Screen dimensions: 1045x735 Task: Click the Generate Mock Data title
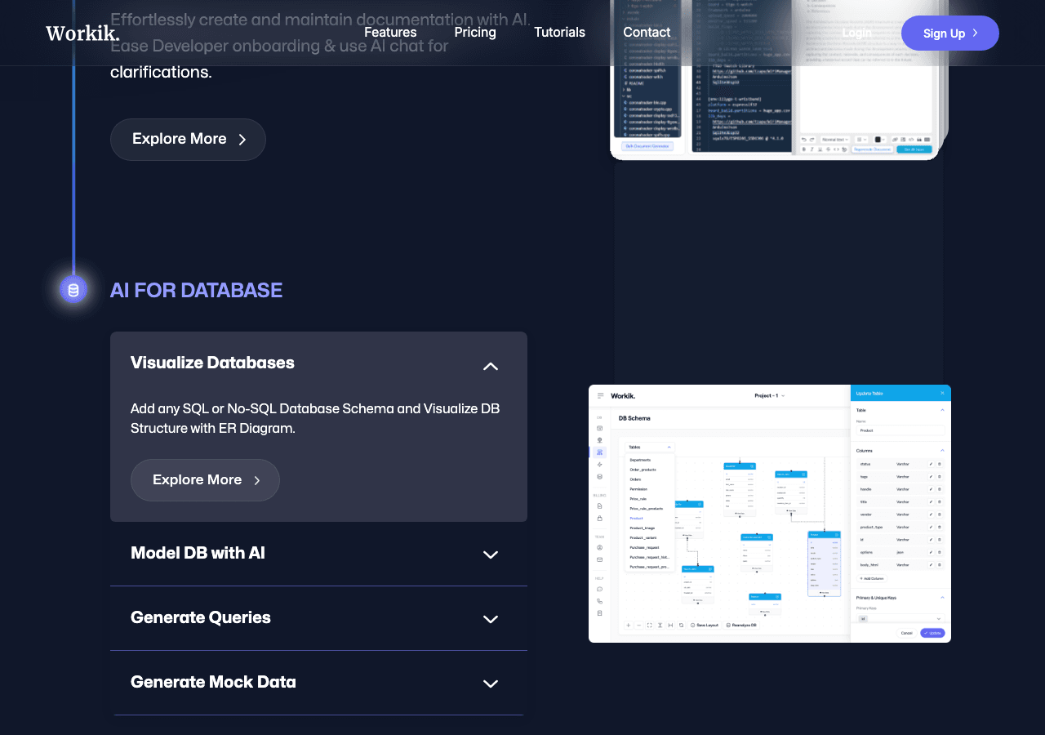213,682
